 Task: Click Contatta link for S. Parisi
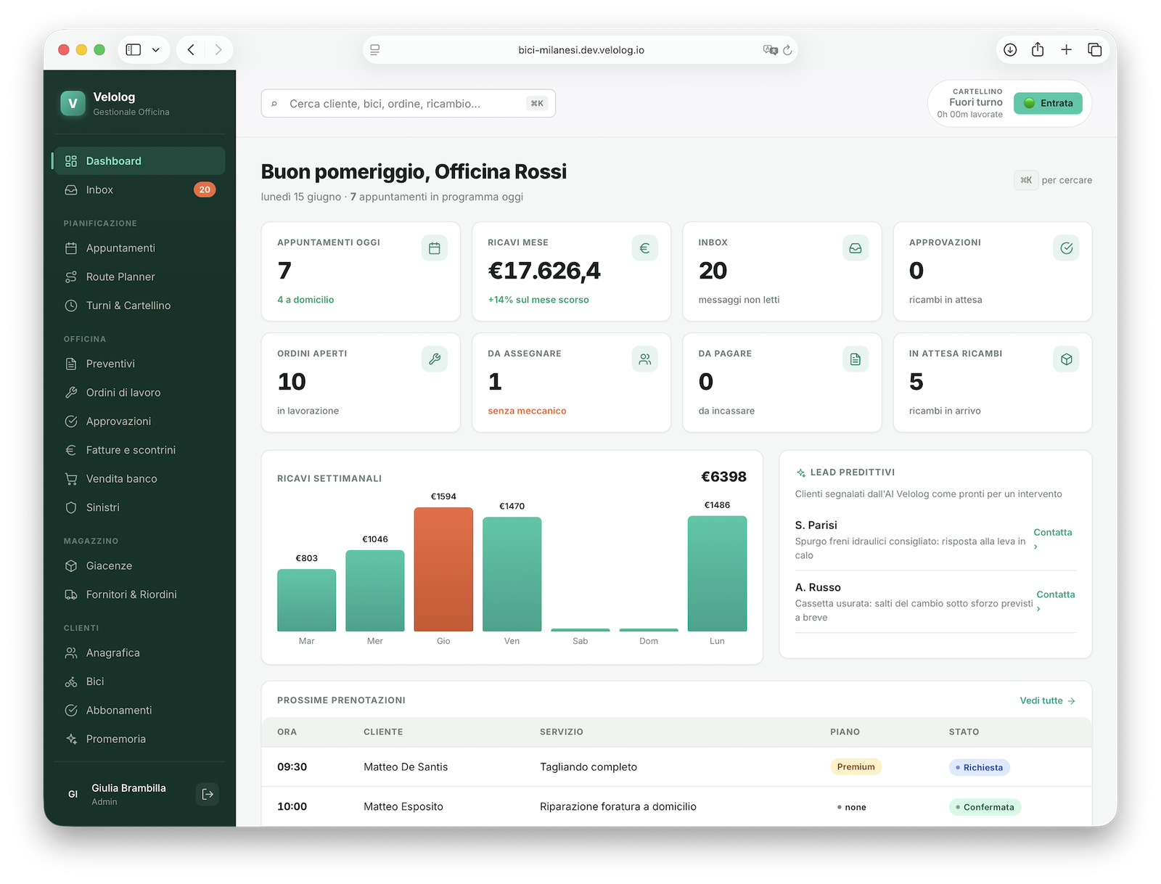pyautogui.click(x=1052, y=539)
